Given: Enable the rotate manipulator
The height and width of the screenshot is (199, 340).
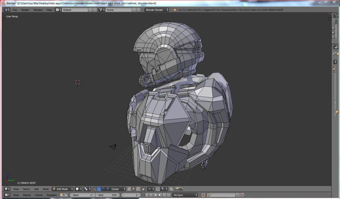Looking at the screenshot, I should coord(103,189).
